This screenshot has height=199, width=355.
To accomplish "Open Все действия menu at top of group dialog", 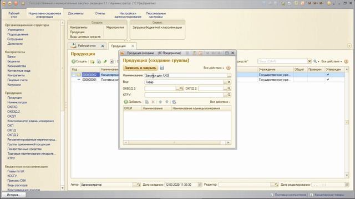I will pos(214,68).
